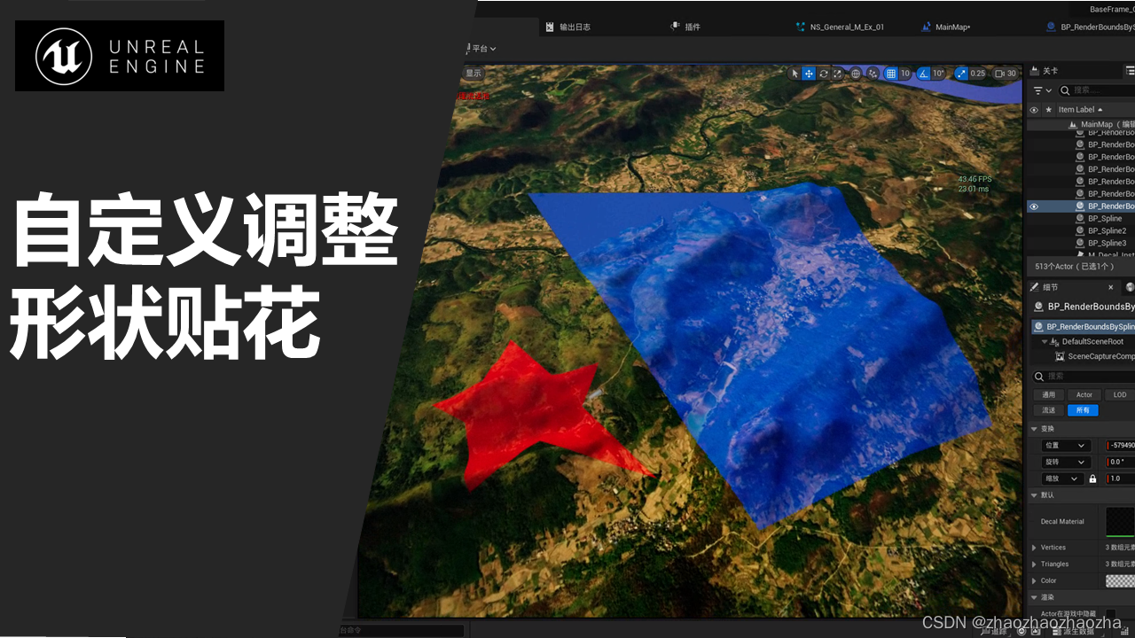Toggle visibility of selected BP_RenderBo actor
This screenshot has width=1135, height=638.
(1034, 206)
